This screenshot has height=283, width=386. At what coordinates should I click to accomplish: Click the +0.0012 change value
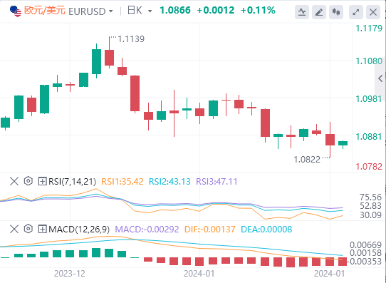point(216,11)
